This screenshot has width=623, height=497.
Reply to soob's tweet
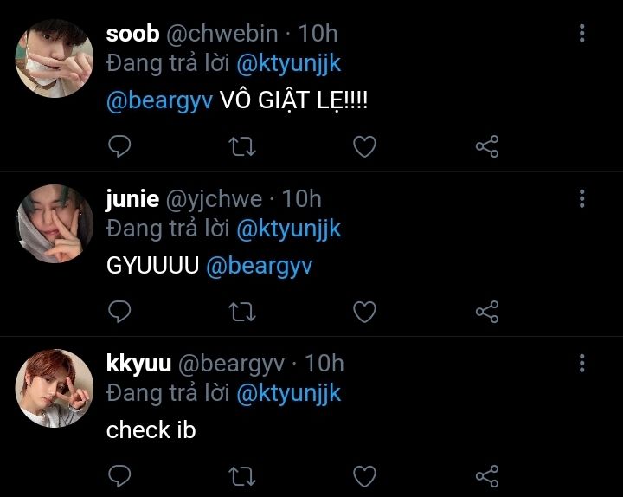[119, 146]
